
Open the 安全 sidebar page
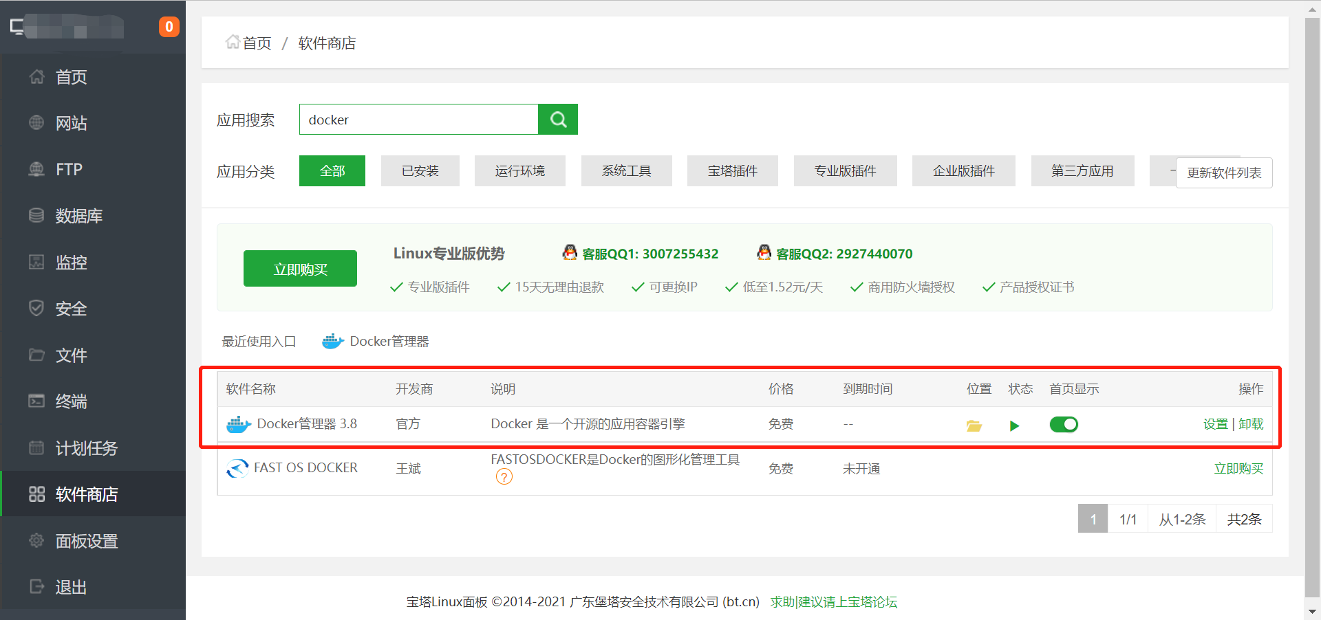93,309
